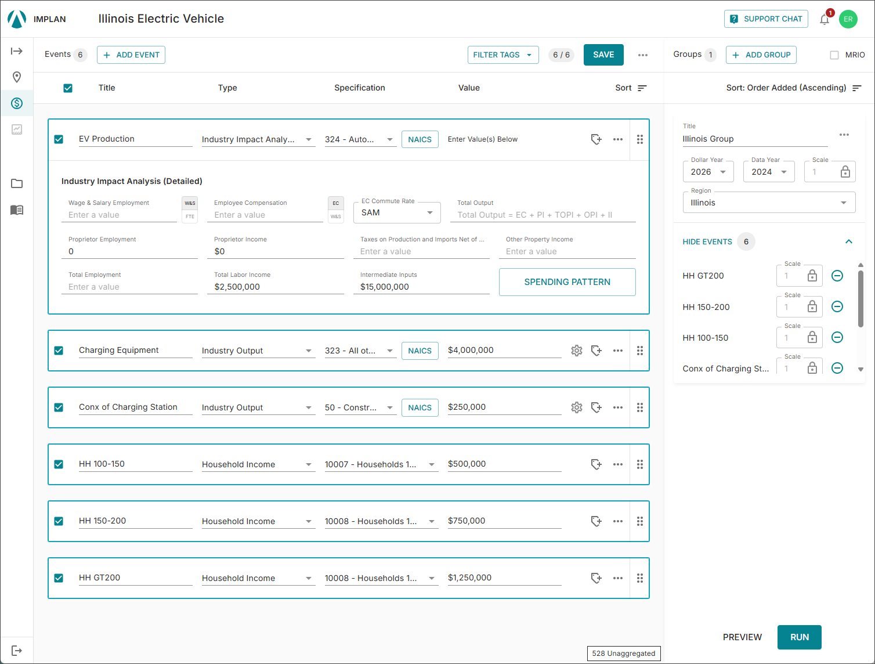875x664 pixels.
Task: Sign out using bottom-left exit icon
Action: [17, 651]
